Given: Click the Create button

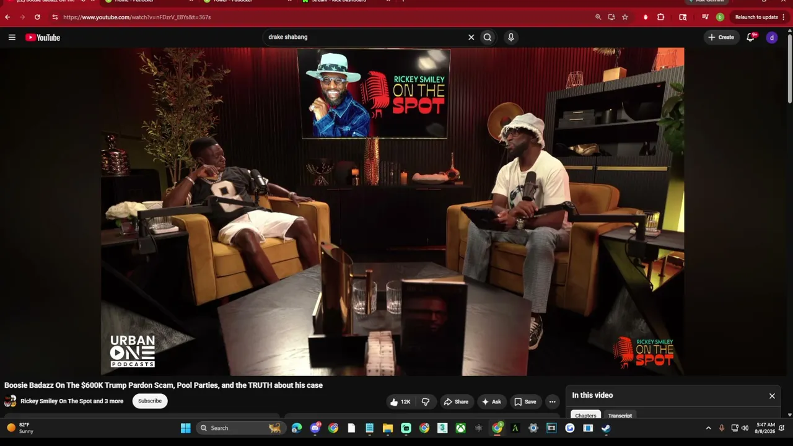Looking at the screenshot, I should pos(721,37).
